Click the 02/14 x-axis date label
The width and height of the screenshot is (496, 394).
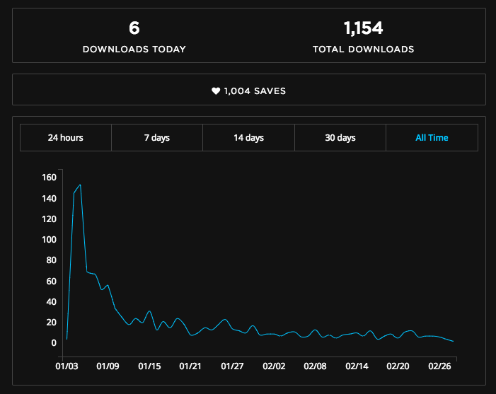coord(357,366)
